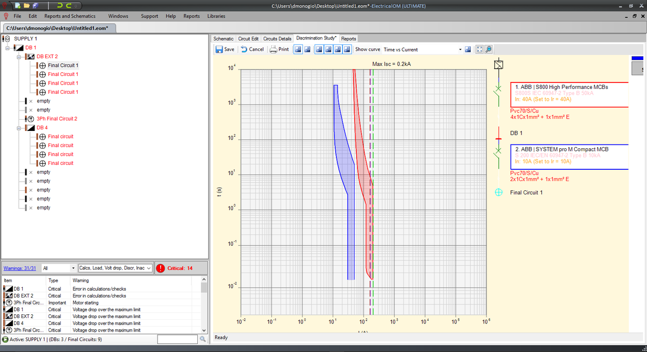Click the lightbulb logo beside File menu

(5, 16)
